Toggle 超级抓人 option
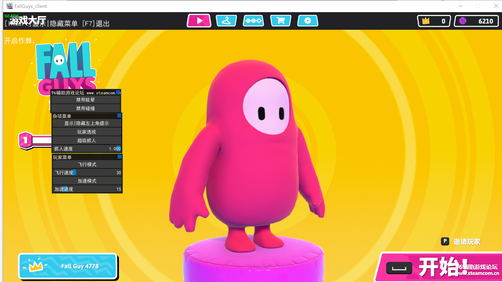Image resolution: width=502 pixels, height=282 pixels. point(87,140)
